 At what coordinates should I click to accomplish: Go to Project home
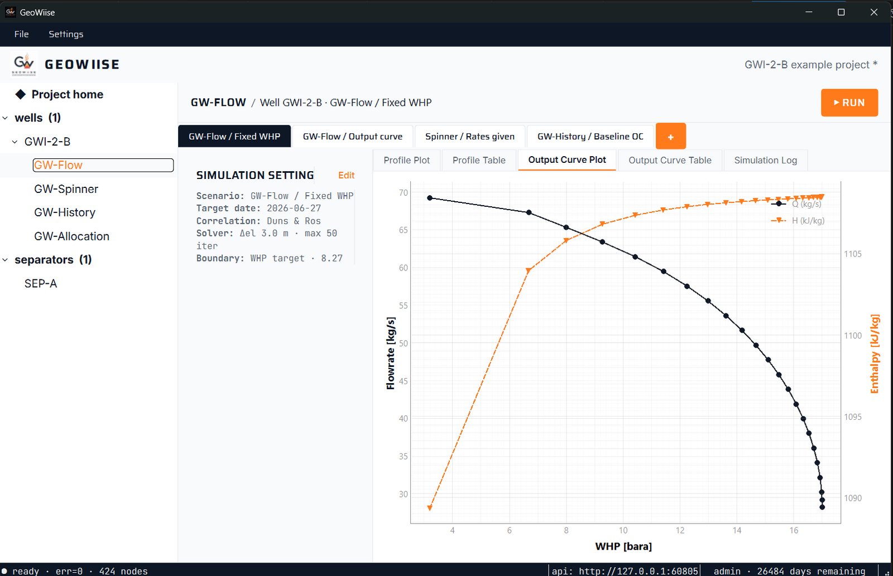(67, 94)
